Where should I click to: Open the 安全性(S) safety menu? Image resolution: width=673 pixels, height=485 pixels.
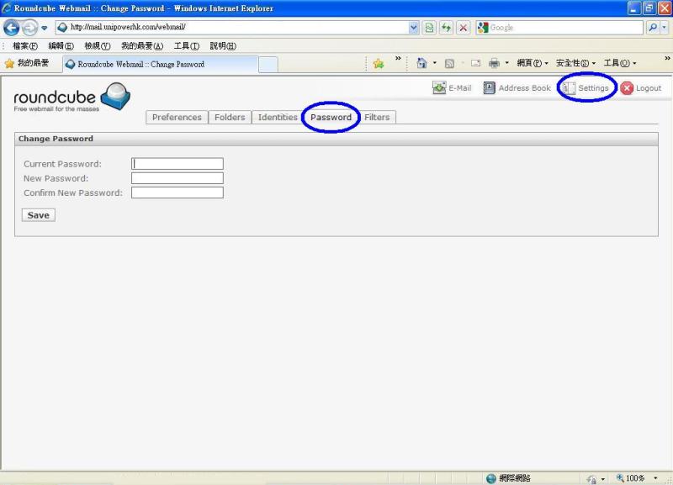click(x=575, y=64)
